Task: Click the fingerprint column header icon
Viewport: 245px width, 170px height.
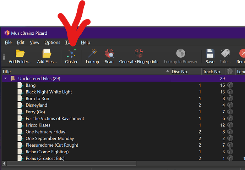Action: (x=230, y=72)
